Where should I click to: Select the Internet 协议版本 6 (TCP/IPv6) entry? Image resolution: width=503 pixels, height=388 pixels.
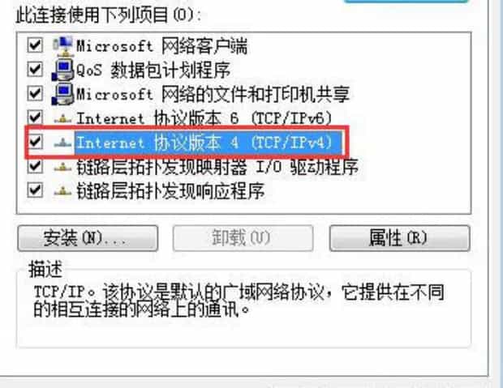tap(204, 118)
